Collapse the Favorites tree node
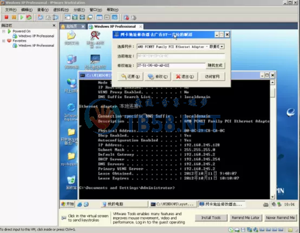Screen dimensions: 300x233 (4, 41)
